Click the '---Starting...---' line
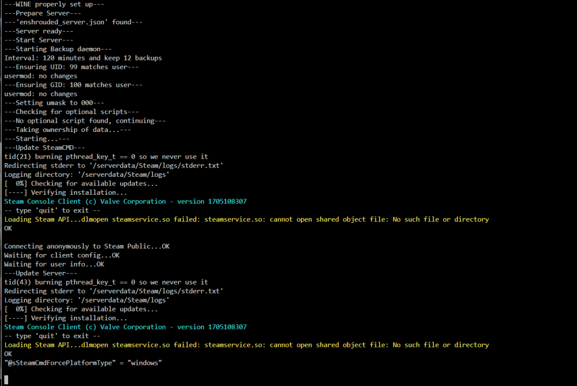Screen dimensions: 577x386 (x=37, y=139)
